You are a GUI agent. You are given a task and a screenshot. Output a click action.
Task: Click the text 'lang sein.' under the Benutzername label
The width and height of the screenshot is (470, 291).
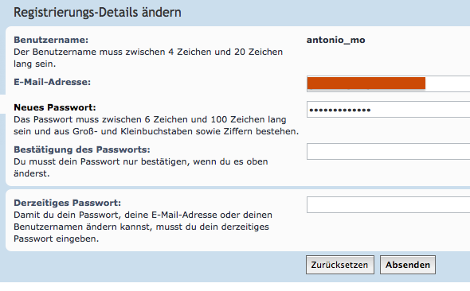point(34,64)
